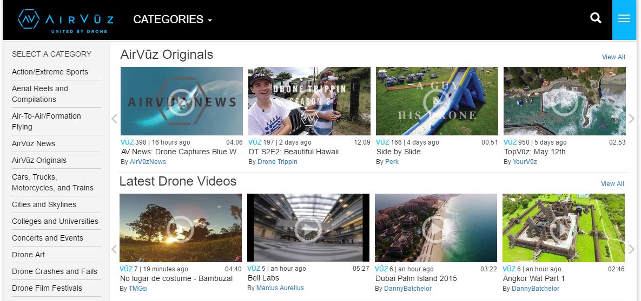Select Concerts and Events category
Viewport: 641px width, 301px height.
(48, 238)
